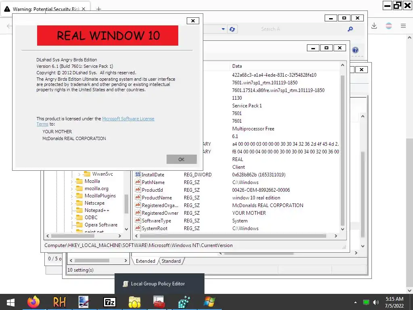Screen dimensions: 413x310
Task: Click the registry path in the status bar
Action: (x=138, y=245)
